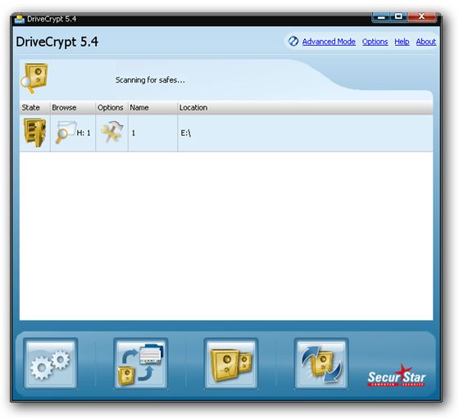Select location cell 'E:\'
The width and height of the screenshot is (459, 419).
(x=305, y=133)
